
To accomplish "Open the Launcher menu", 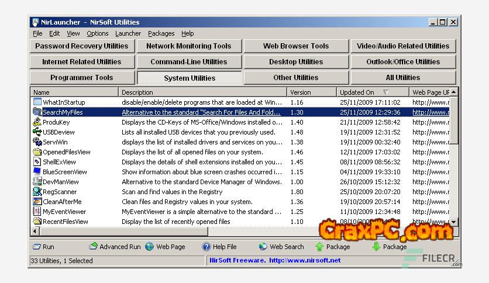I will pyautogui.click(x=128, y=34).
